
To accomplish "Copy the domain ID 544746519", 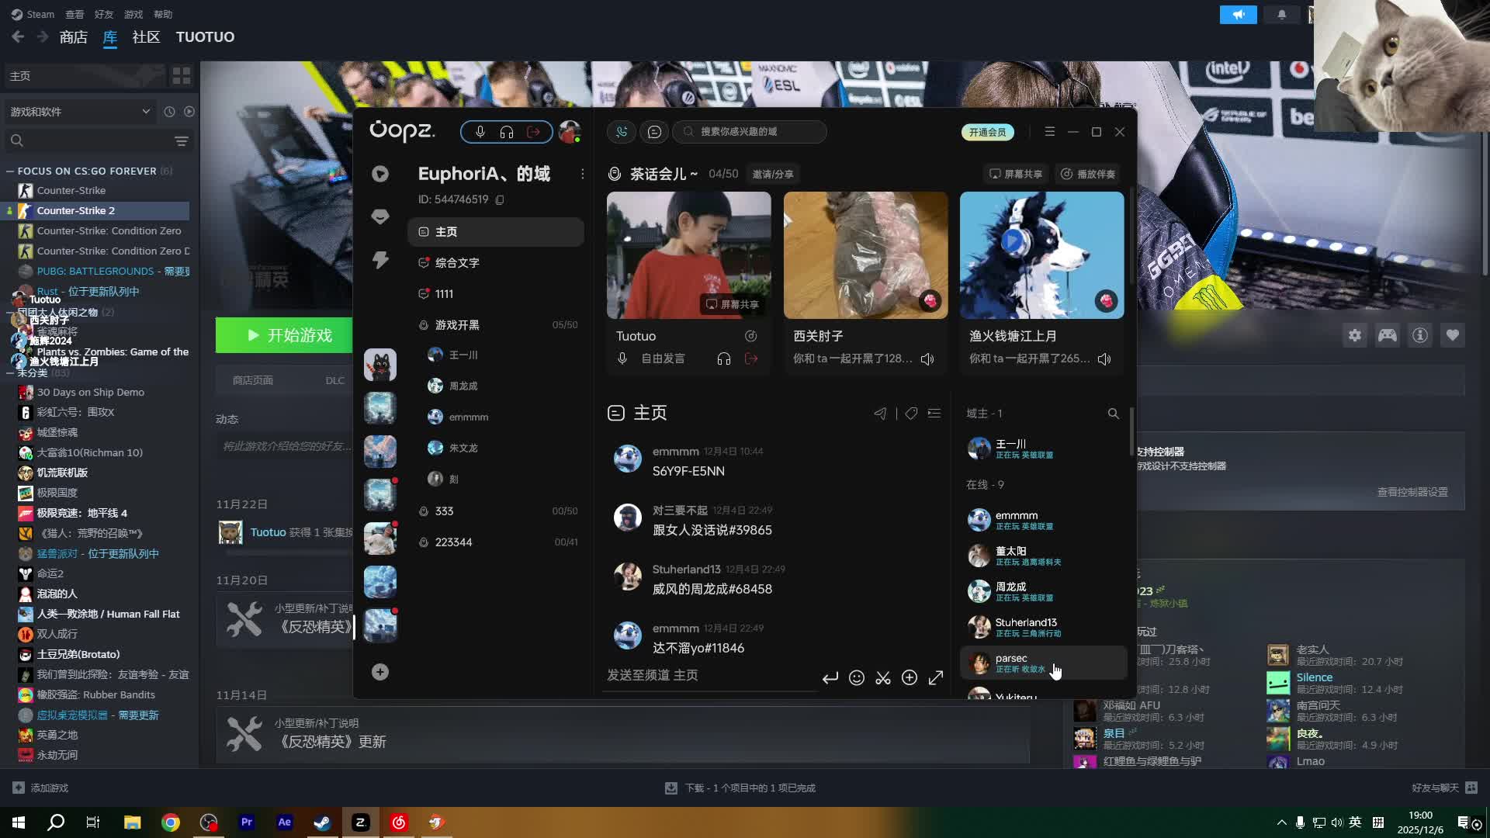I will [x=501, y=200].
